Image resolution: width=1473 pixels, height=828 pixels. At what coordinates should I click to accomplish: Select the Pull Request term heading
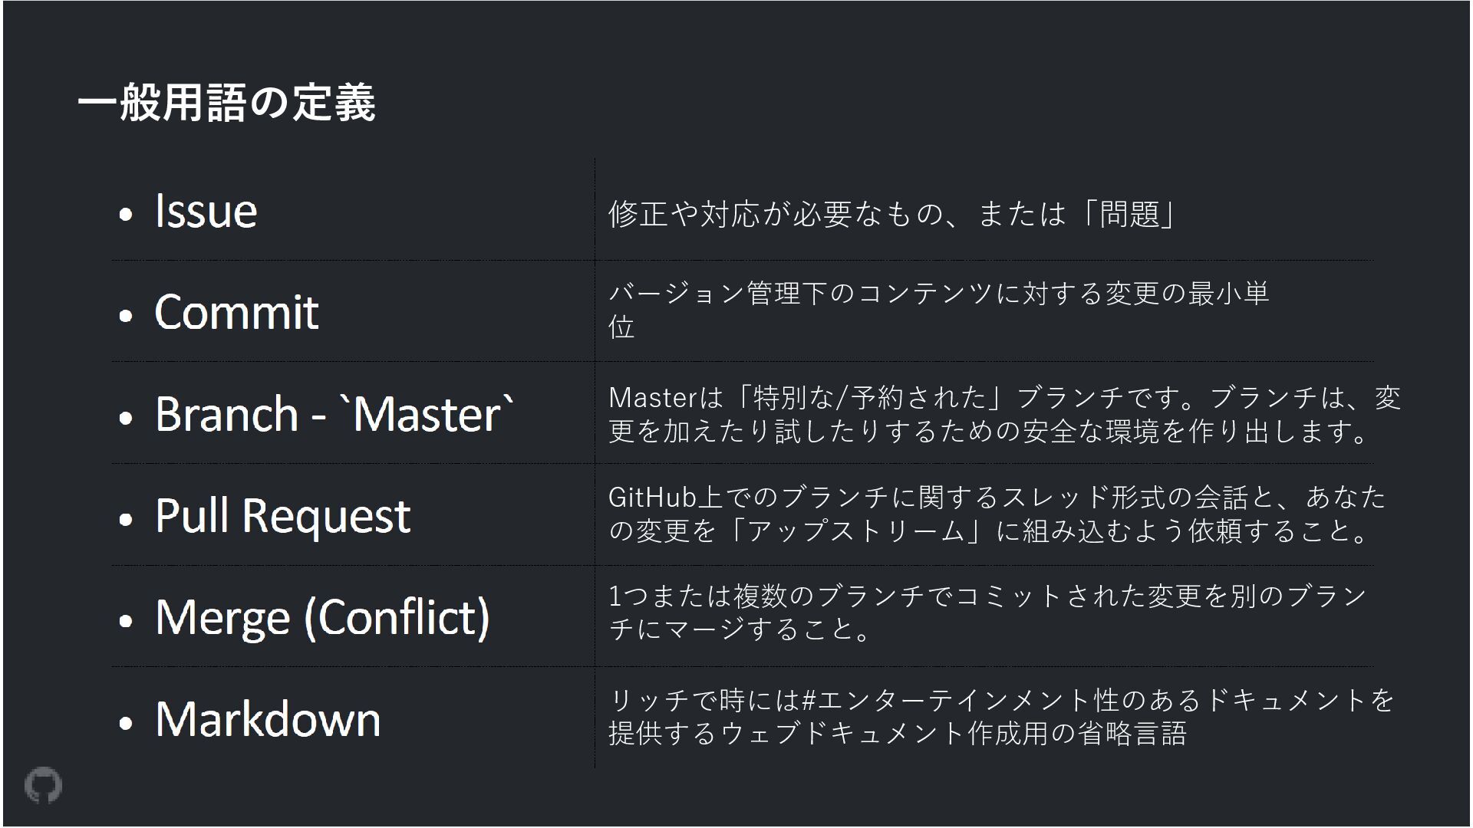[x=282, y=515]
